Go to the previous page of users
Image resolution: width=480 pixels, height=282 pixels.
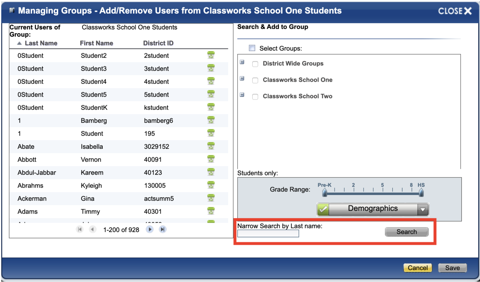click(x=92, y=229)
